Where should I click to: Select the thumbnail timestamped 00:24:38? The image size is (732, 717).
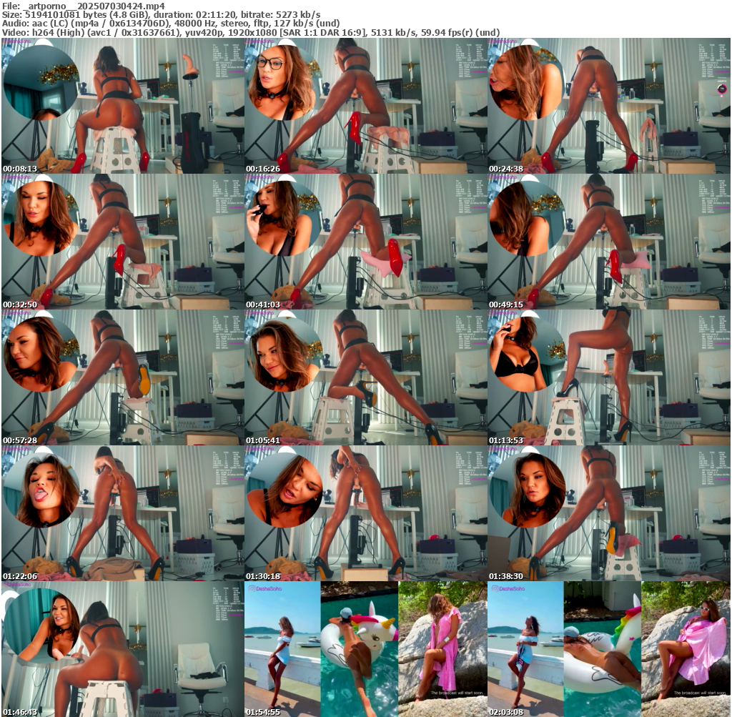pos(609,106)
